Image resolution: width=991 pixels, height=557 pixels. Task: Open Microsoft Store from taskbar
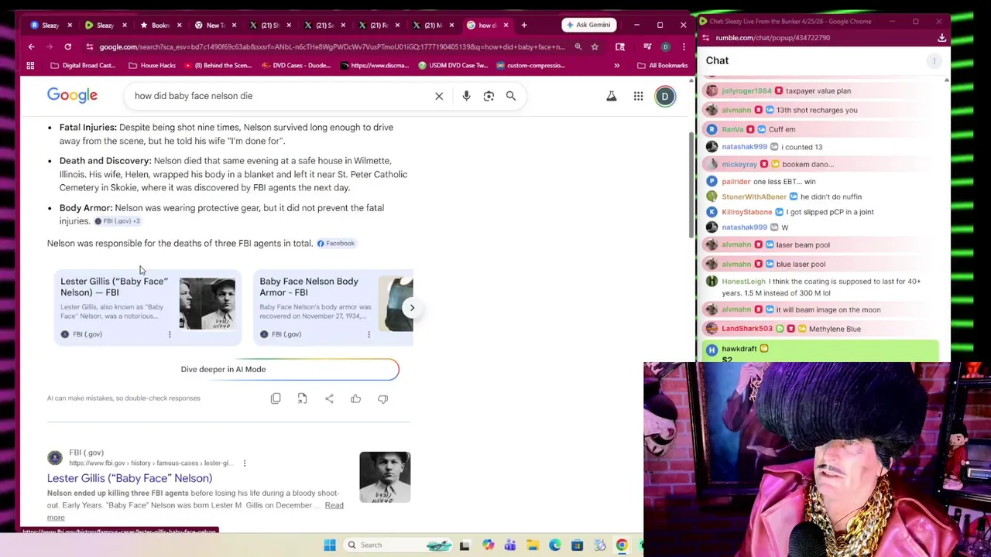[577, 545]
